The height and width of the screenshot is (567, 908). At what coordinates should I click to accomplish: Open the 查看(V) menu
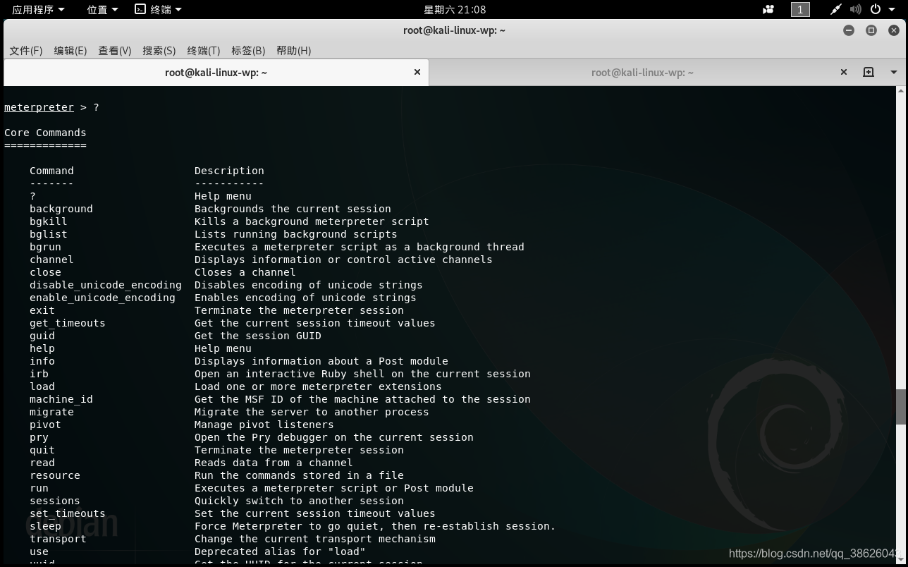pos(115,50)
